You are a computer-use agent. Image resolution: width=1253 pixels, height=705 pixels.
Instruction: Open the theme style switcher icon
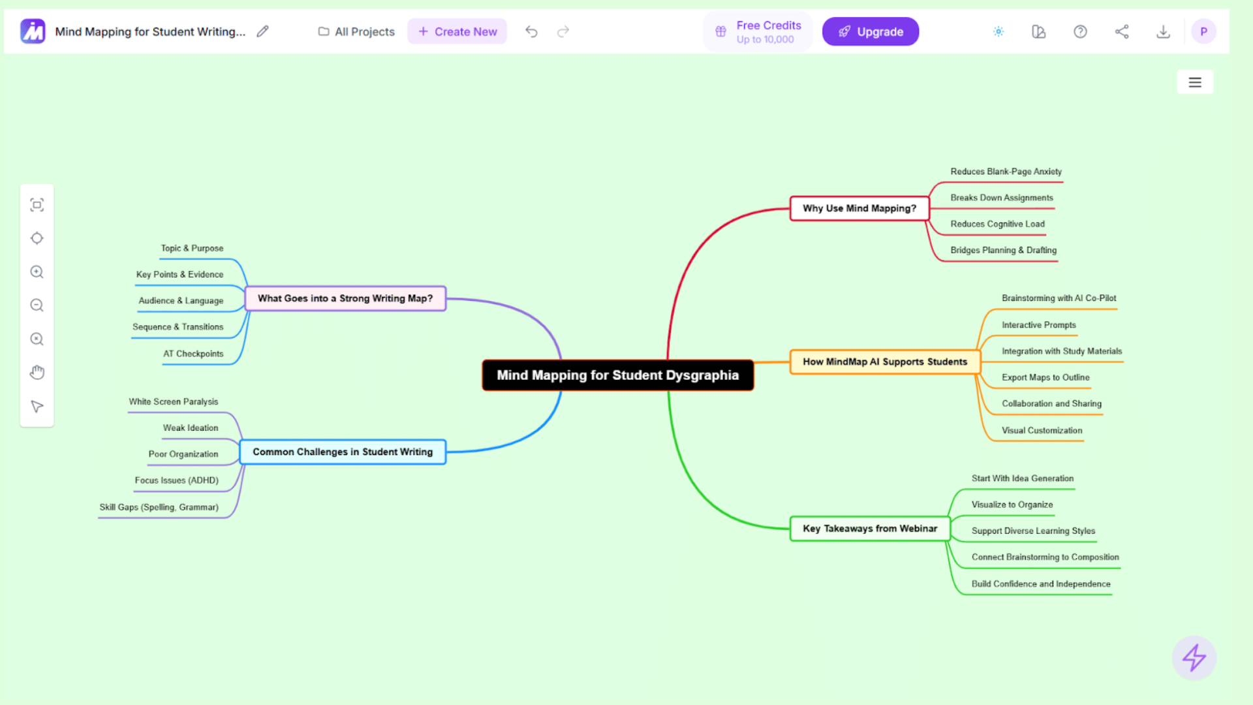(x=1039, y=31)
